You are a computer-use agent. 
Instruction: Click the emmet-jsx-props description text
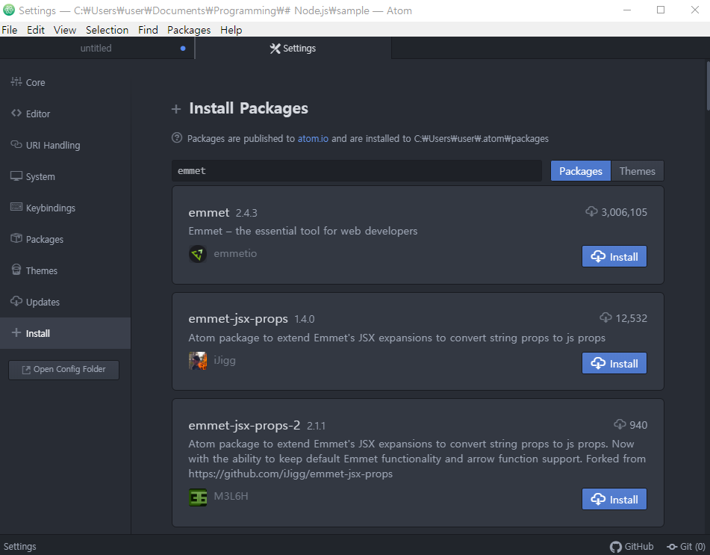coord(396,338)
